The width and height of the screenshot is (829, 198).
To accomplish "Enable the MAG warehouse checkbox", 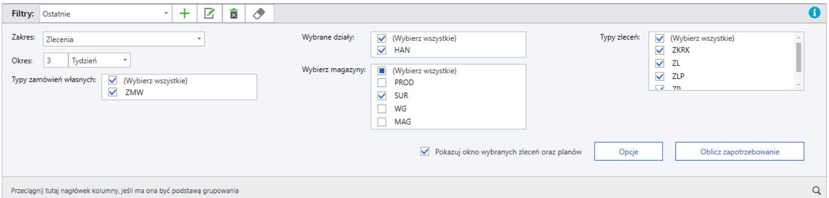I will pyautogui.click(x=382, y=122).
